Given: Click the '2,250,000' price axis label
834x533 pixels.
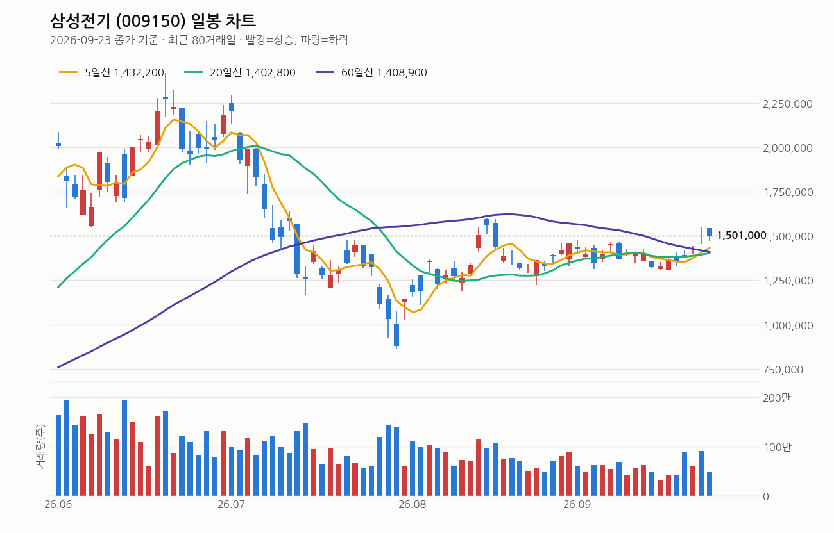Looking at the screenshot, I should (x=787, y=104).
